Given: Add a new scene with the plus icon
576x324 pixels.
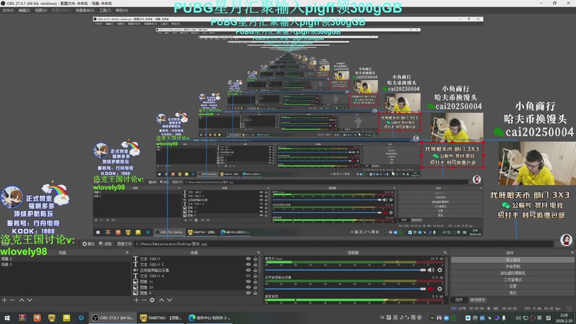Looking at the screenshot, I should pos(4,300).
